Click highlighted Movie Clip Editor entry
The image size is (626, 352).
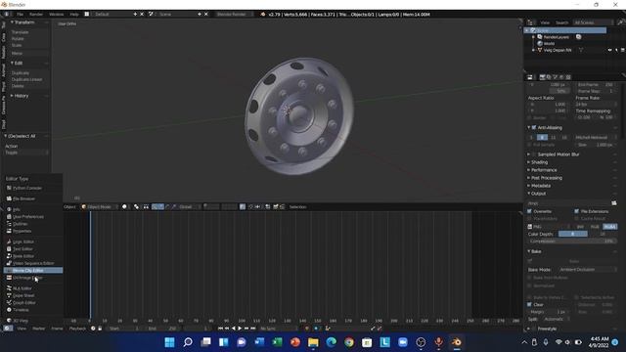pos(32,271)
